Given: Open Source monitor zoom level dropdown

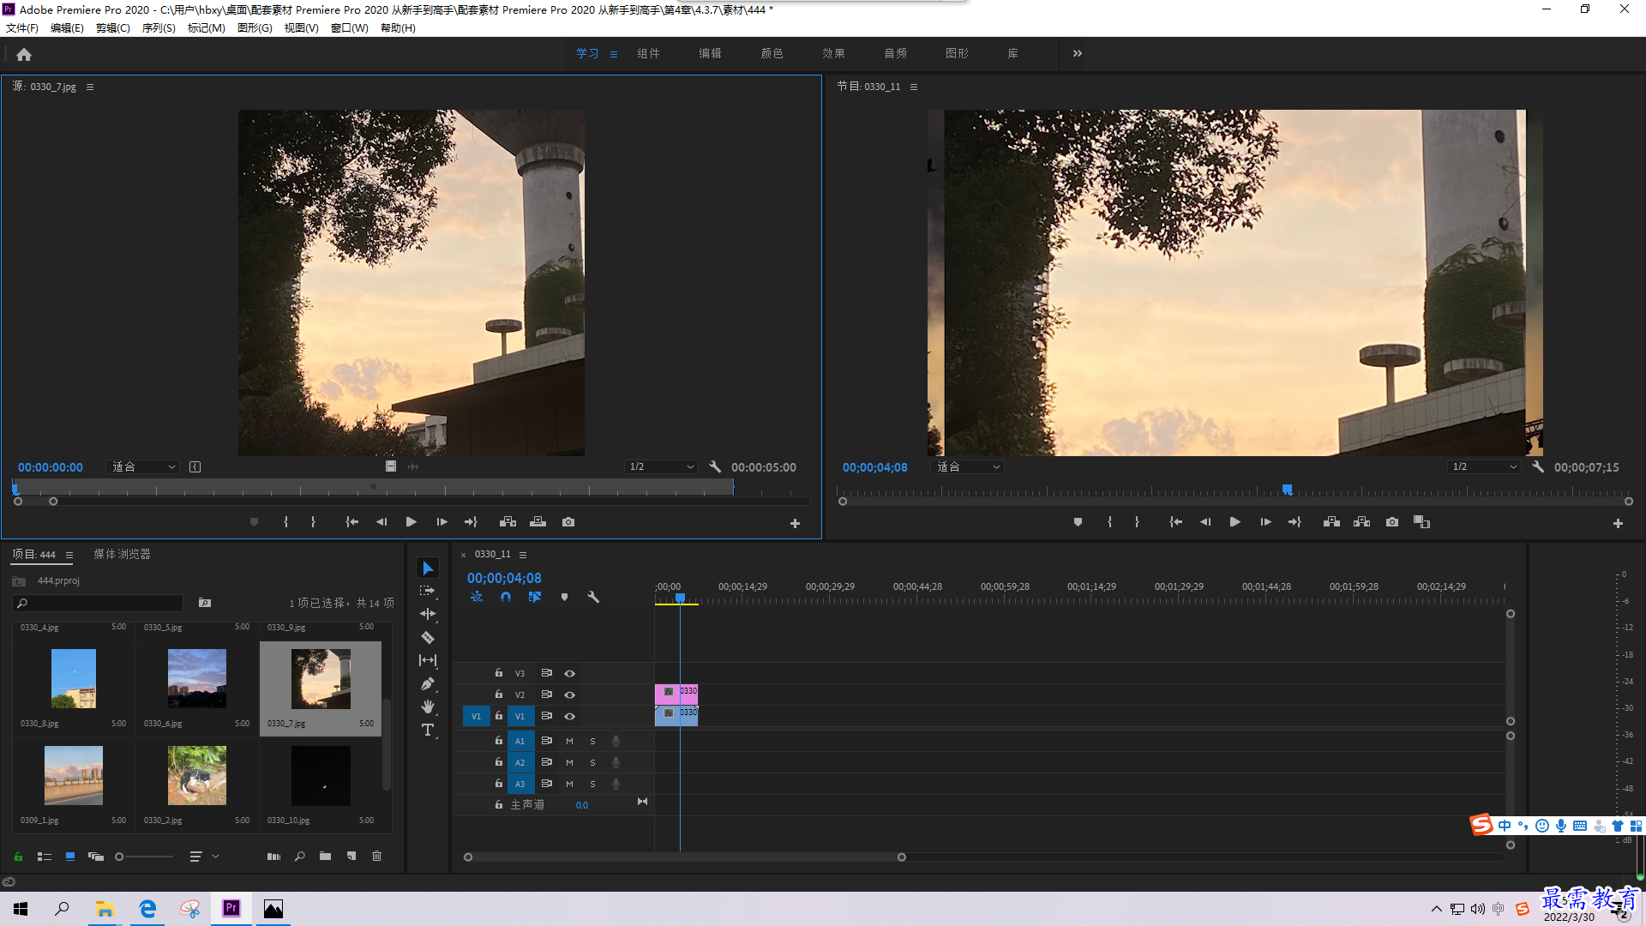Looking at the screenshot, I should pos(143,466).
